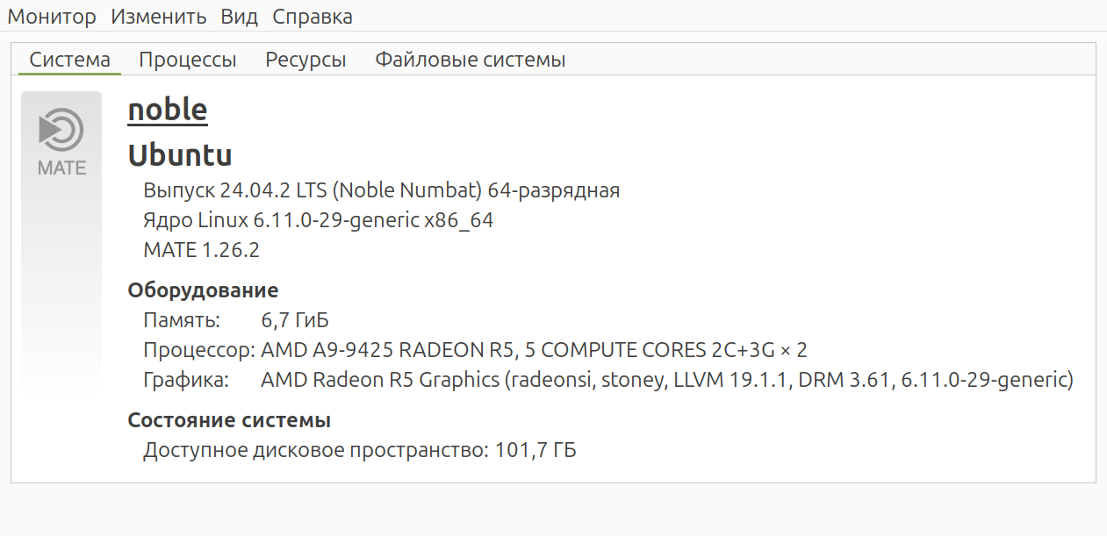Click the available disk space 101,7 ГБ
The image size is (1107, 536).
[x=536, y=451]
